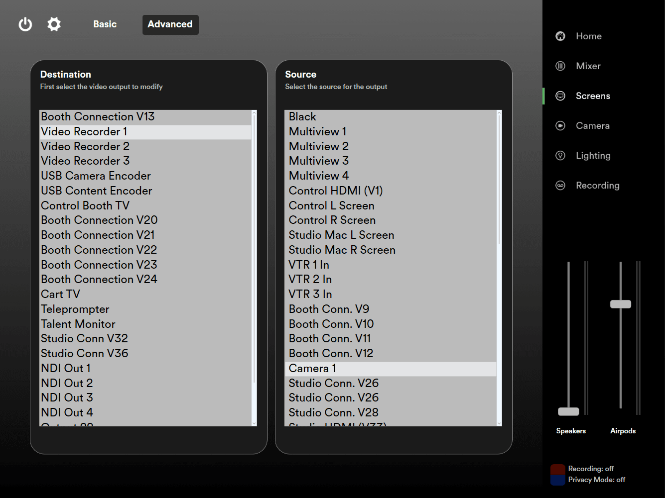Toggle the red Recording indicator
Viewport: 665px width, 498px height.
558,469
